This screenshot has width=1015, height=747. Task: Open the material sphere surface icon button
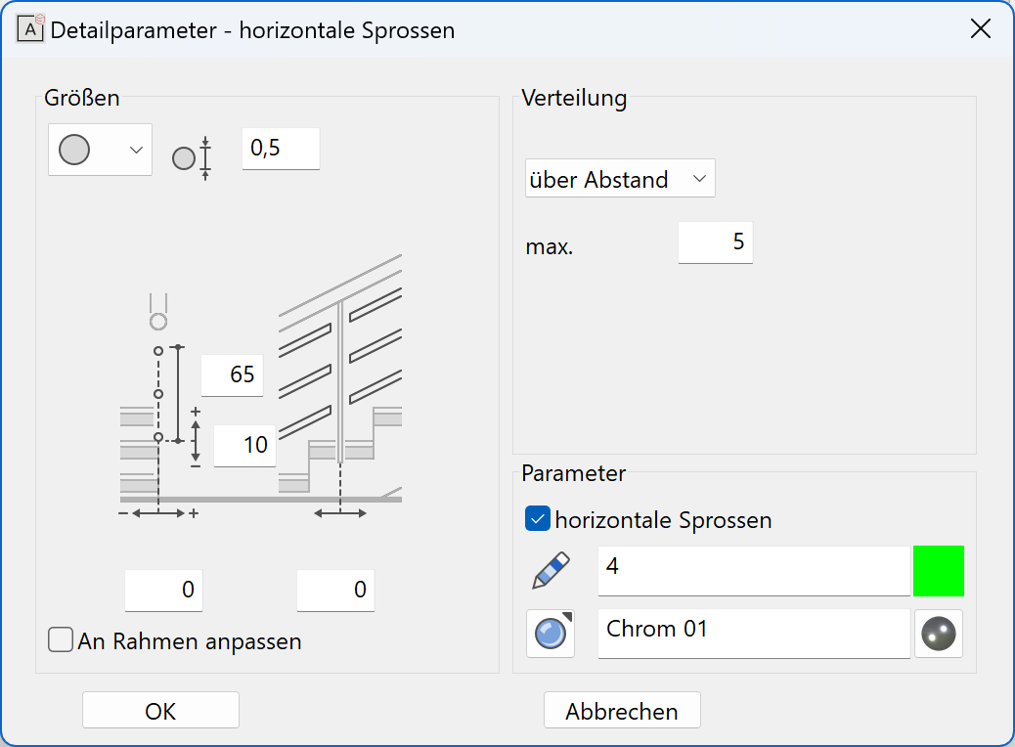pyautogui.click(x=551, y=633)
